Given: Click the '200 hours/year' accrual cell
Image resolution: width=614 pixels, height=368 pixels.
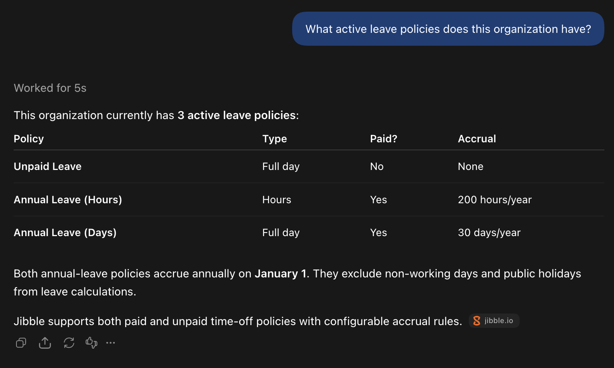Looking at the screenshot, I should [495, 200].
